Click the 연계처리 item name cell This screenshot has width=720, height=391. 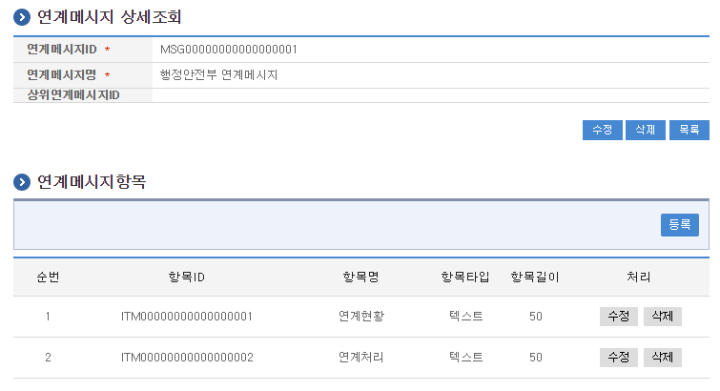click(361, 358)
